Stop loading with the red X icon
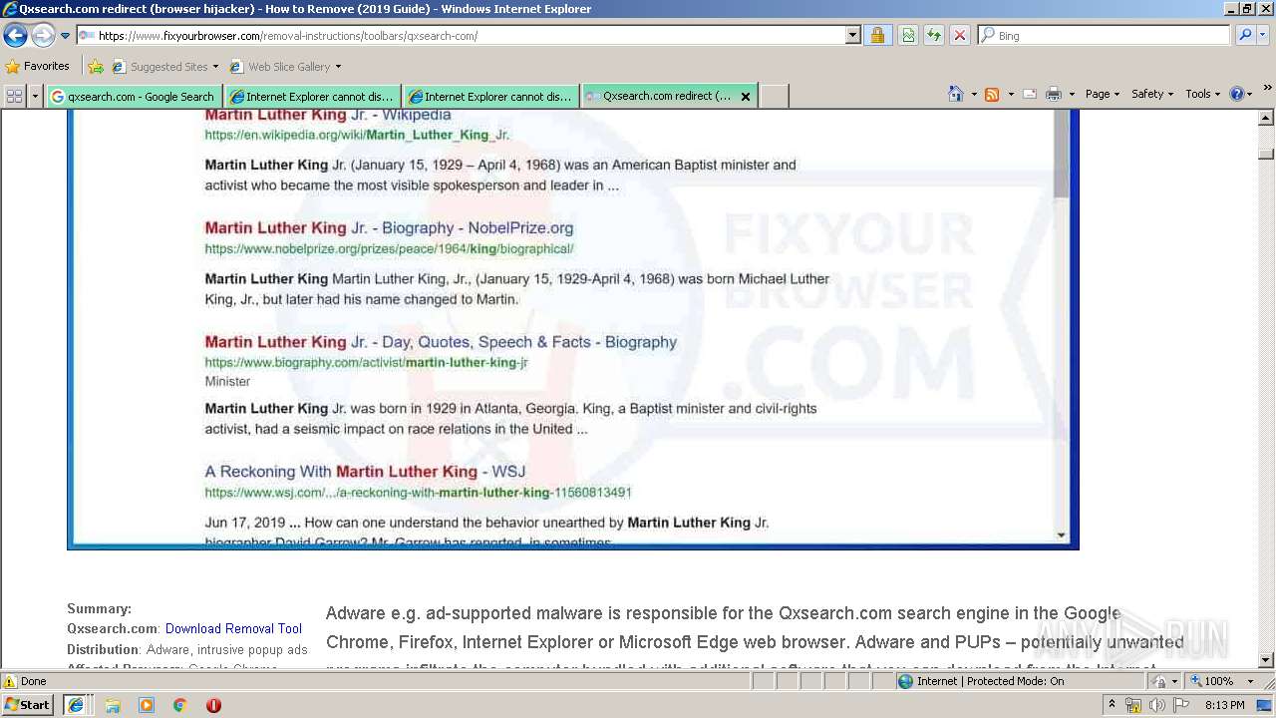Image resolution: width=1276 pixels, height=718 pixels. click(x=960, y=36)
